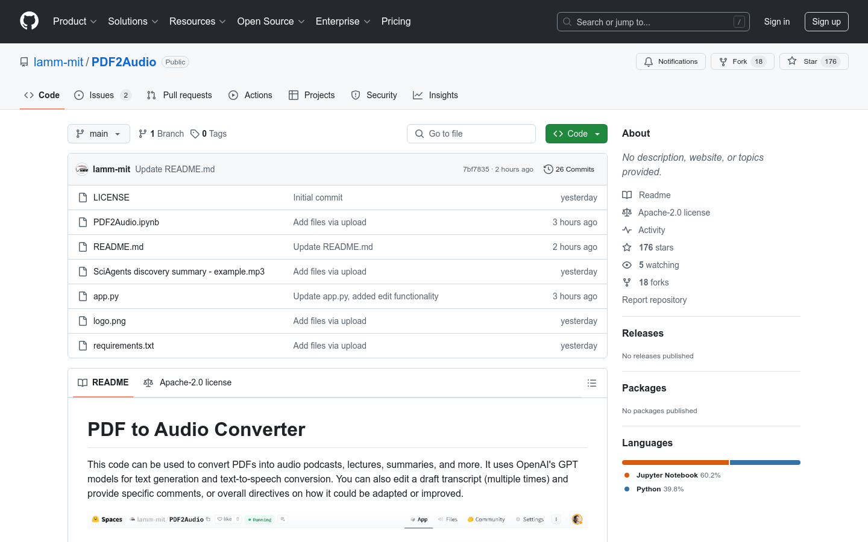Click the file icon next to PDF2Audio.ipynb

click(83, 222)
